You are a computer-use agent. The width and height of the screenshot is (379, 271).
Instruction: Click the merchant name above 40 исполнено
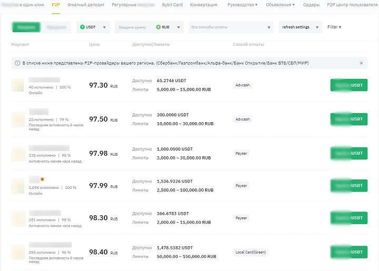click(x=44, y=80)
